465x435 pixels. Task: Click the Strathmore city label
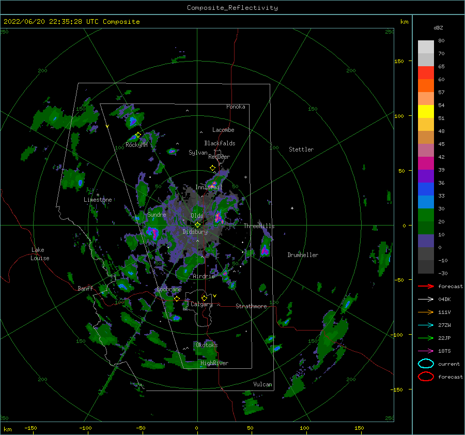click(251, 306)
